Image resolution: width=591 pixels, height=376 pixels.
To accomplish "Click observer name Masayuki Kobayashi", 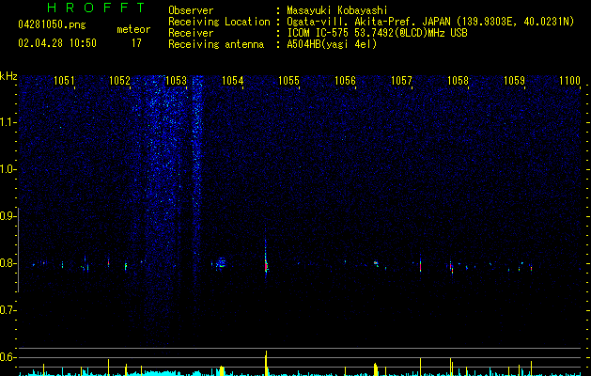I will click(337, 10).
